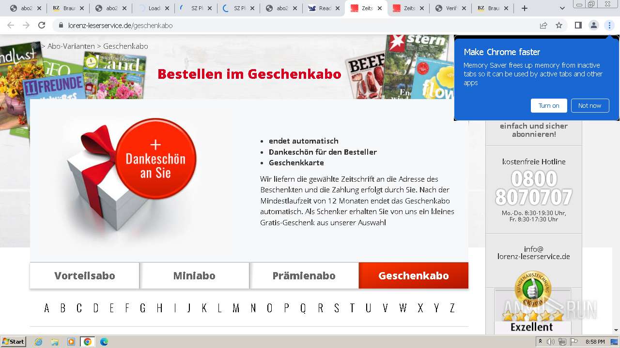Select the Vorteilsabo tab
This screenshot has height=348, width=620.
(x=85, y=275)
